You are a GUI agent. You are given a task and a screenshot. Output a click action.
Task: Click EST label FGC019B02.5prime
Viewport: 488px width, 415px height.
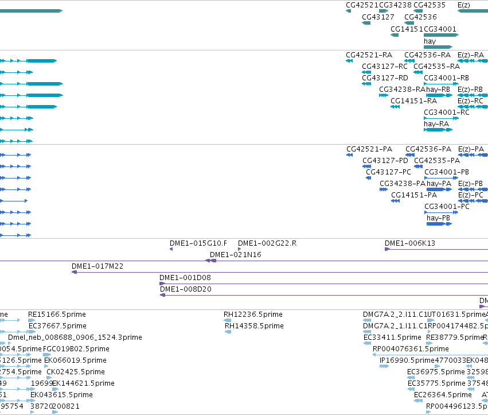[x=76, y=349]
